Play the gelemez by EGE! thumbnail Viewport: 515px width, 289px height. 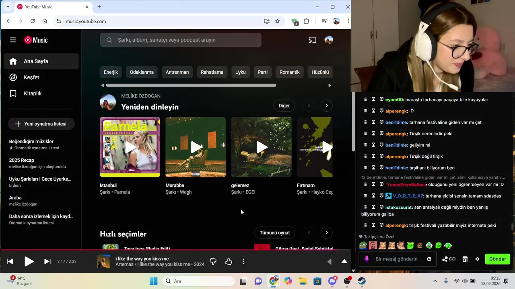[261, 147]
